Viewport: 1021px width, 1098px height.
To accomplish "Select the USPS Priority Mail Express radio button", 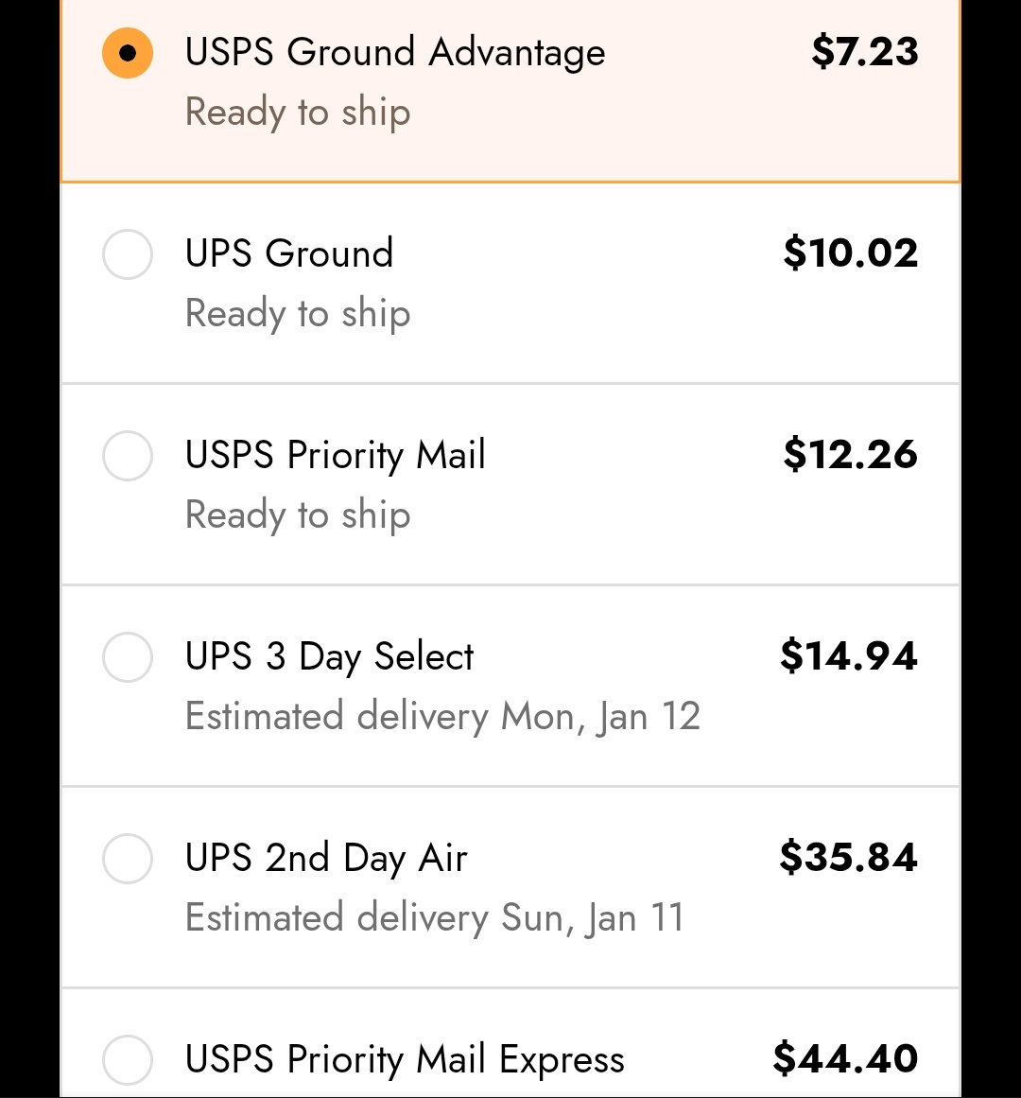I will (x=128, y=1059).
